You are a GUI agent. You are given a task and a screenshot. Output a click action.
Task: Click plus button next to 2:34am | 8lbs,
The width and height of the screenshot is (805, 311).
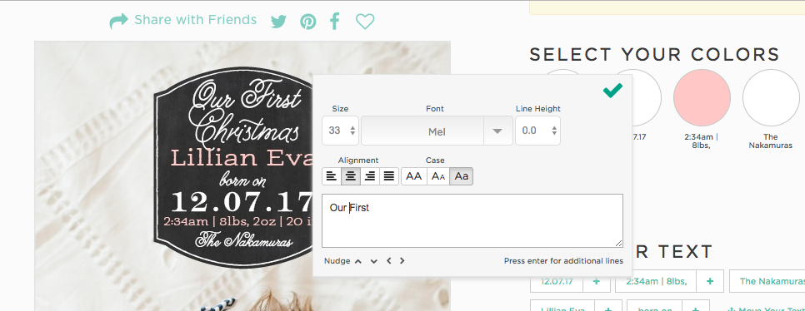point(710,281)
